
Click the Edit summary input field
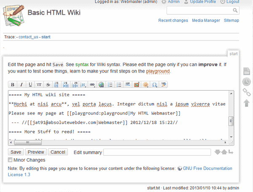pyautogui.click(x=157, y=152)
